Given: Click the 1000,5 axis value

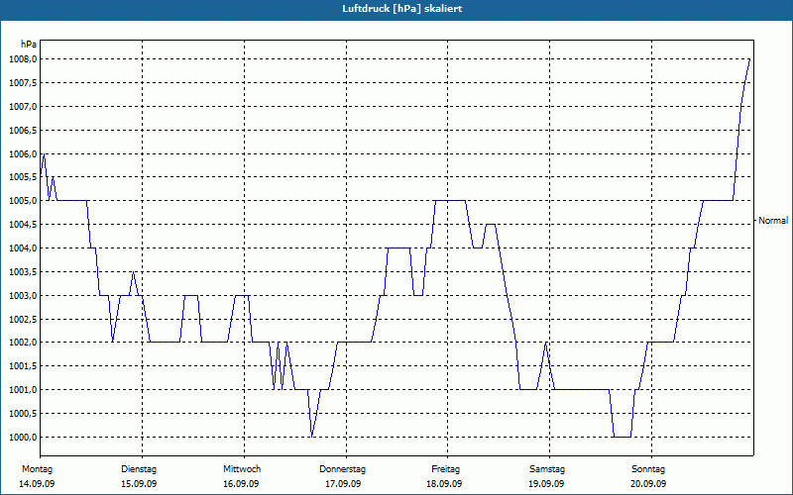Looking at the screenshot, I should tap(23, 414).
